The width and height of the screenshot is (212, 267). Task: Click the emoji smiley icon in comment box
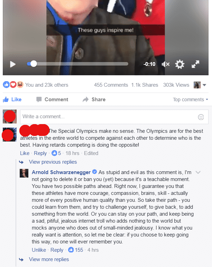pos(201,117)
